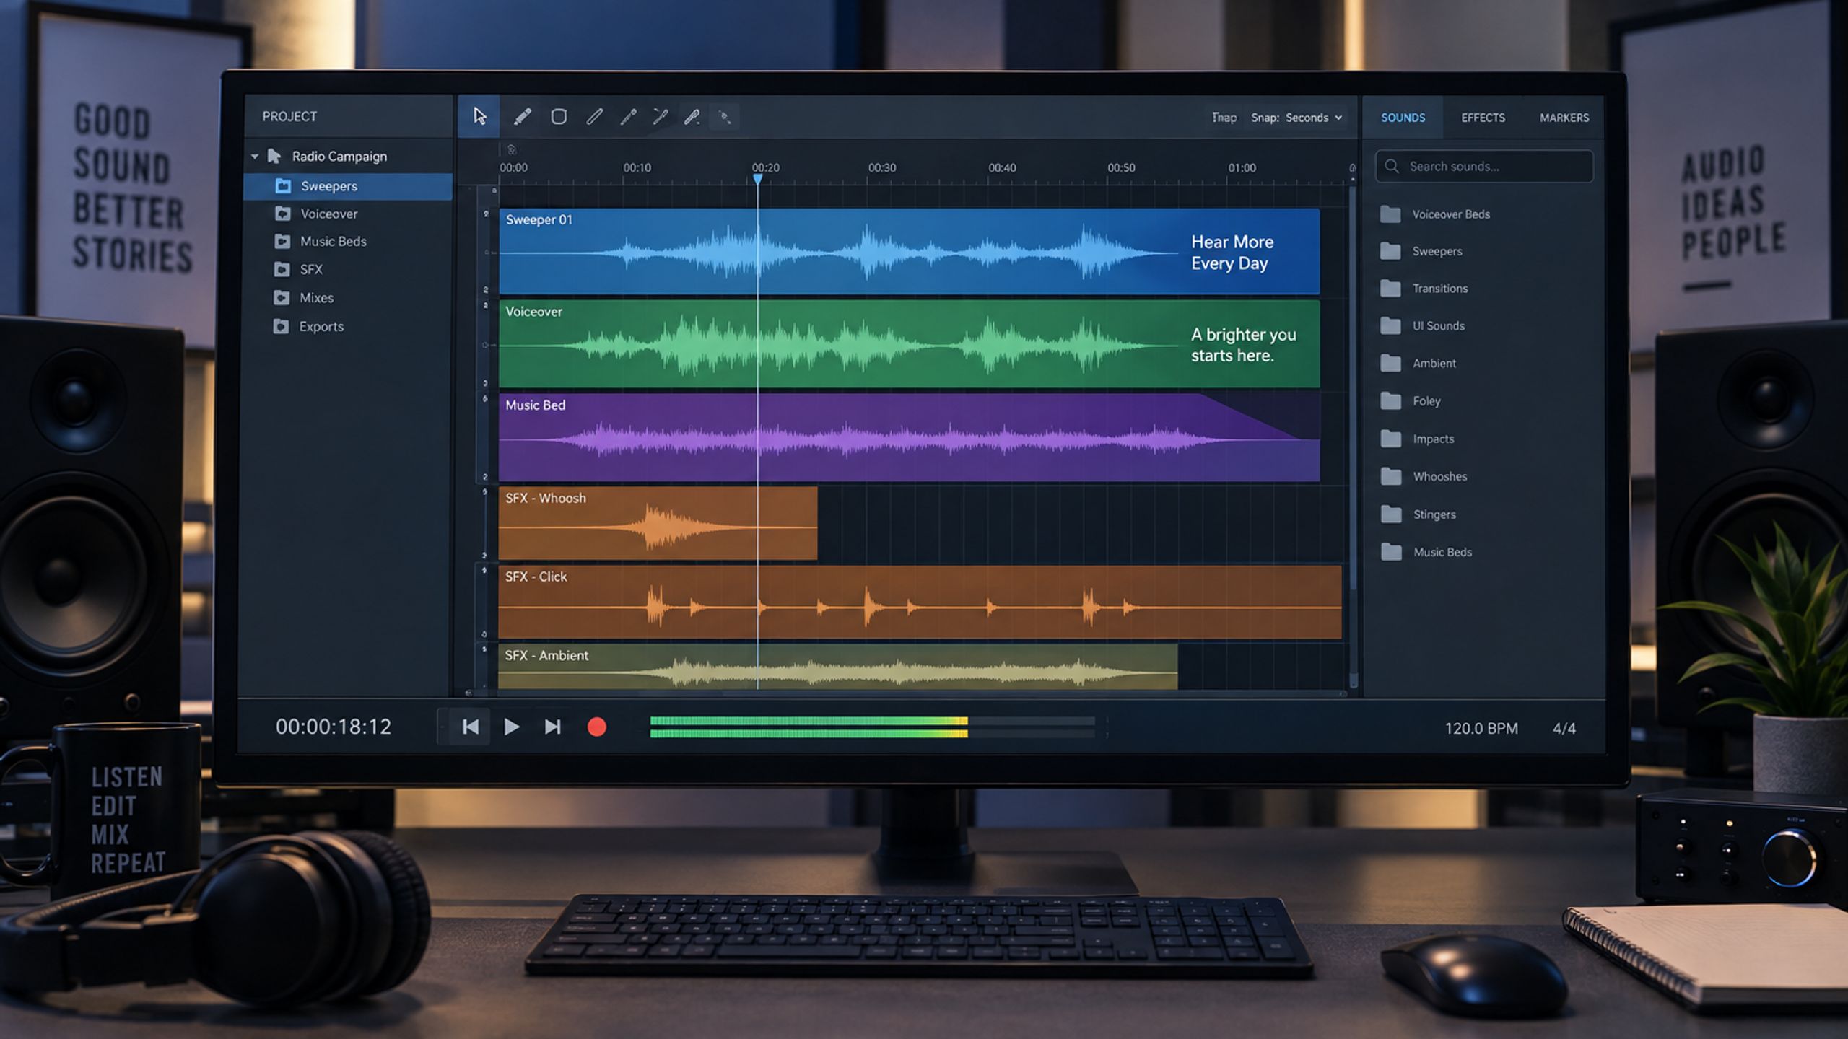
Task: Select the green Voiceover clip
Action: pyautogui.click(x=910, y=344)
